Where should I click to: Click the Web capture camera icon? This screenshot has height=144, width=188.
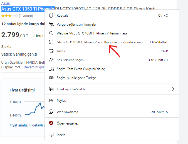[x=51, y=112]
